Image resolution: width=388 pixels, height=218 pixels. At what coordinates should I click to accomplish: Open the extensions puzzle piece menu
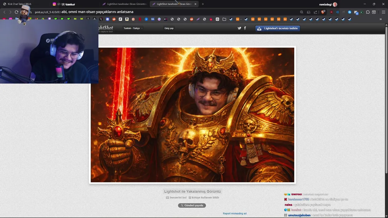(368, 12)
